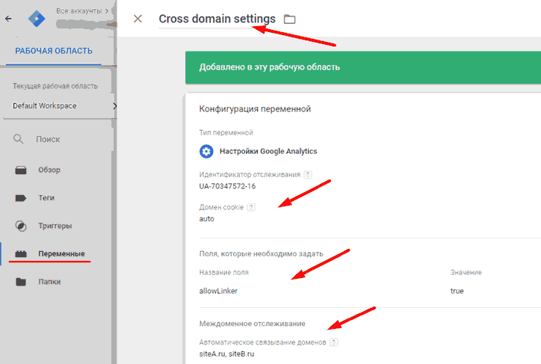Open the Поиск search field
The width and height of the screenshot is (541, 364).
pos(48,139)
